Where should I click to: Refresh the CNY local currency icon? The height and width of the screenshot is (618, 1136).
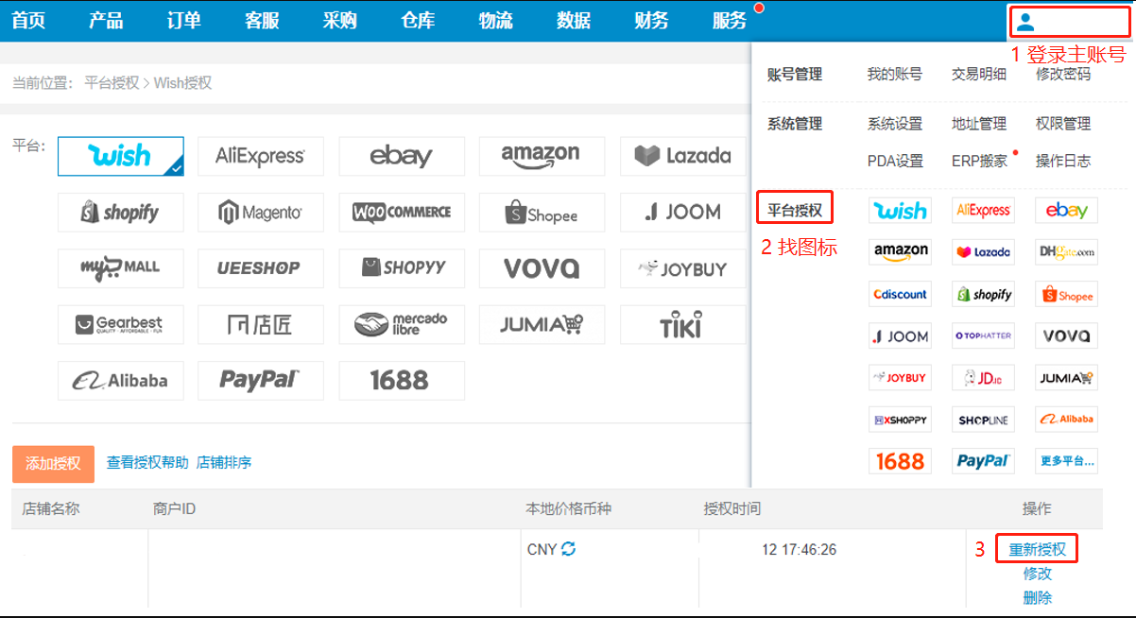point(568,548)
